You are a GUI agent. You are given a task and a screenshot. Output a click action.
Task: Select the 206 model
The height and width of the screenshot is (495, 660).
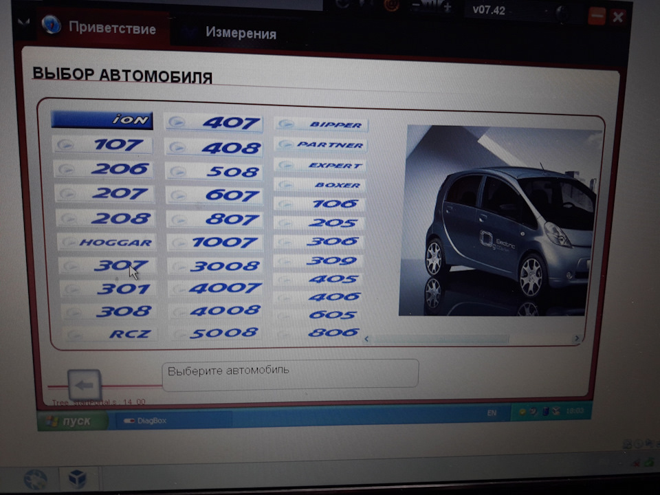tap(104, 169)
